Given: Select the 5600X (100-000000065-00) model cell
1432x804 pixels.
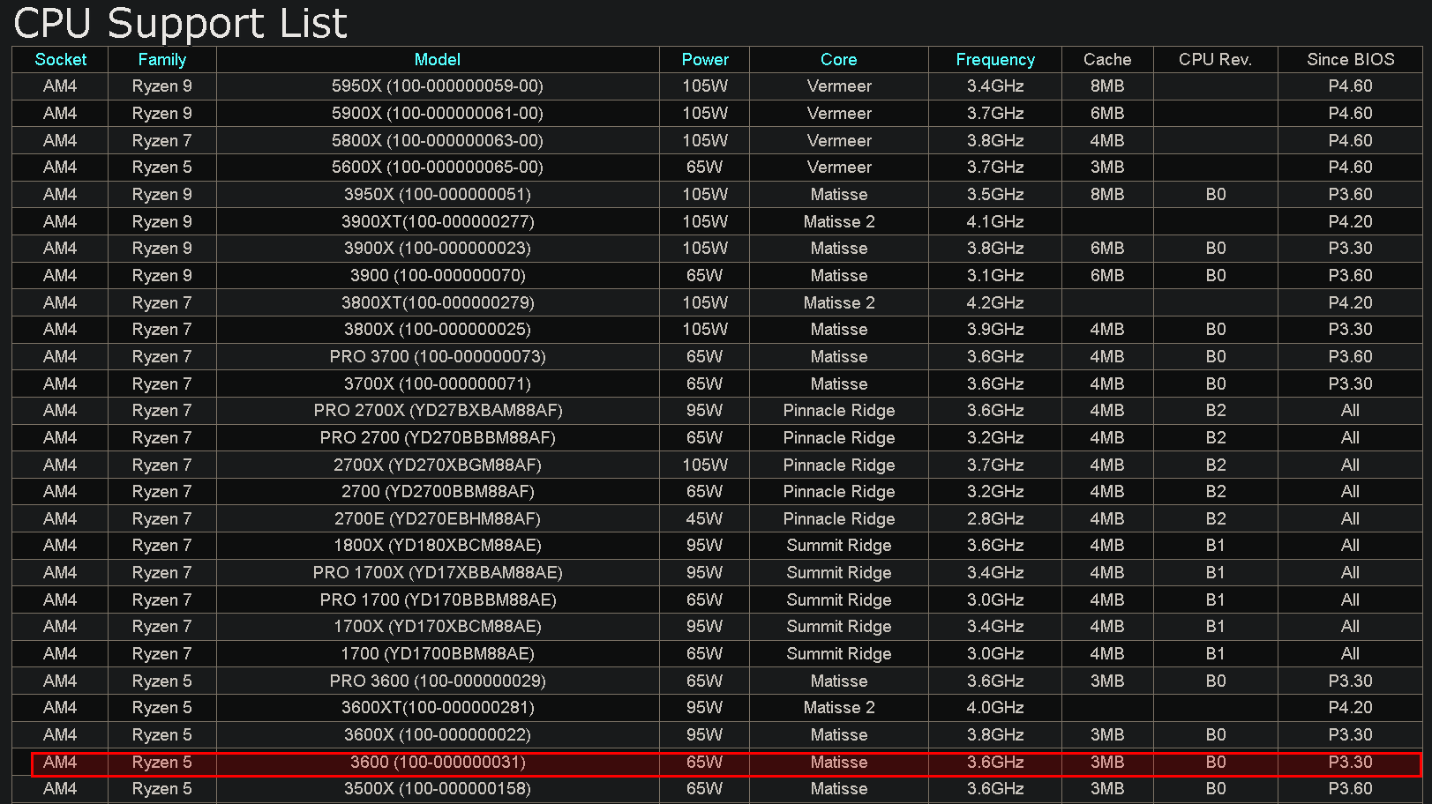Looking at the screenshot, I should tap(438, 167).
